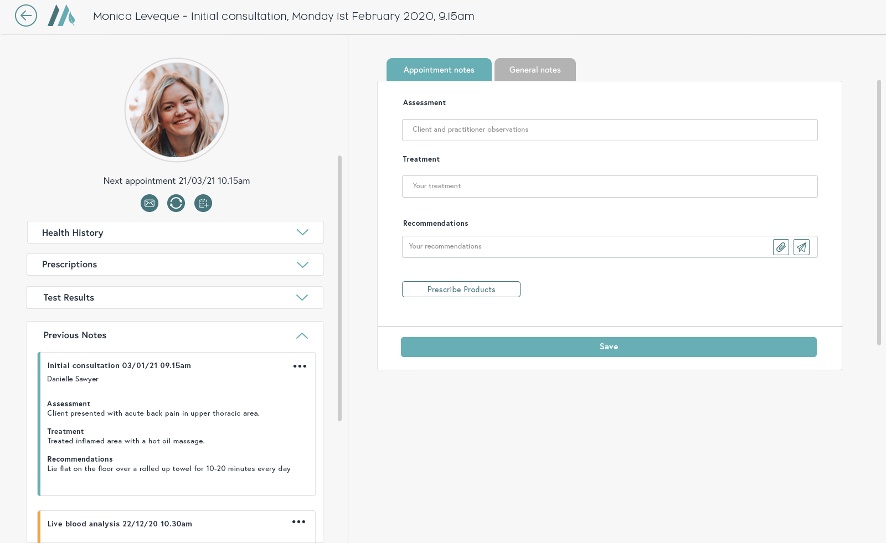Viewport: 886px width, 543px height.
Task: Open options menu for Live blood analysis note
Action: coord(298,522)
